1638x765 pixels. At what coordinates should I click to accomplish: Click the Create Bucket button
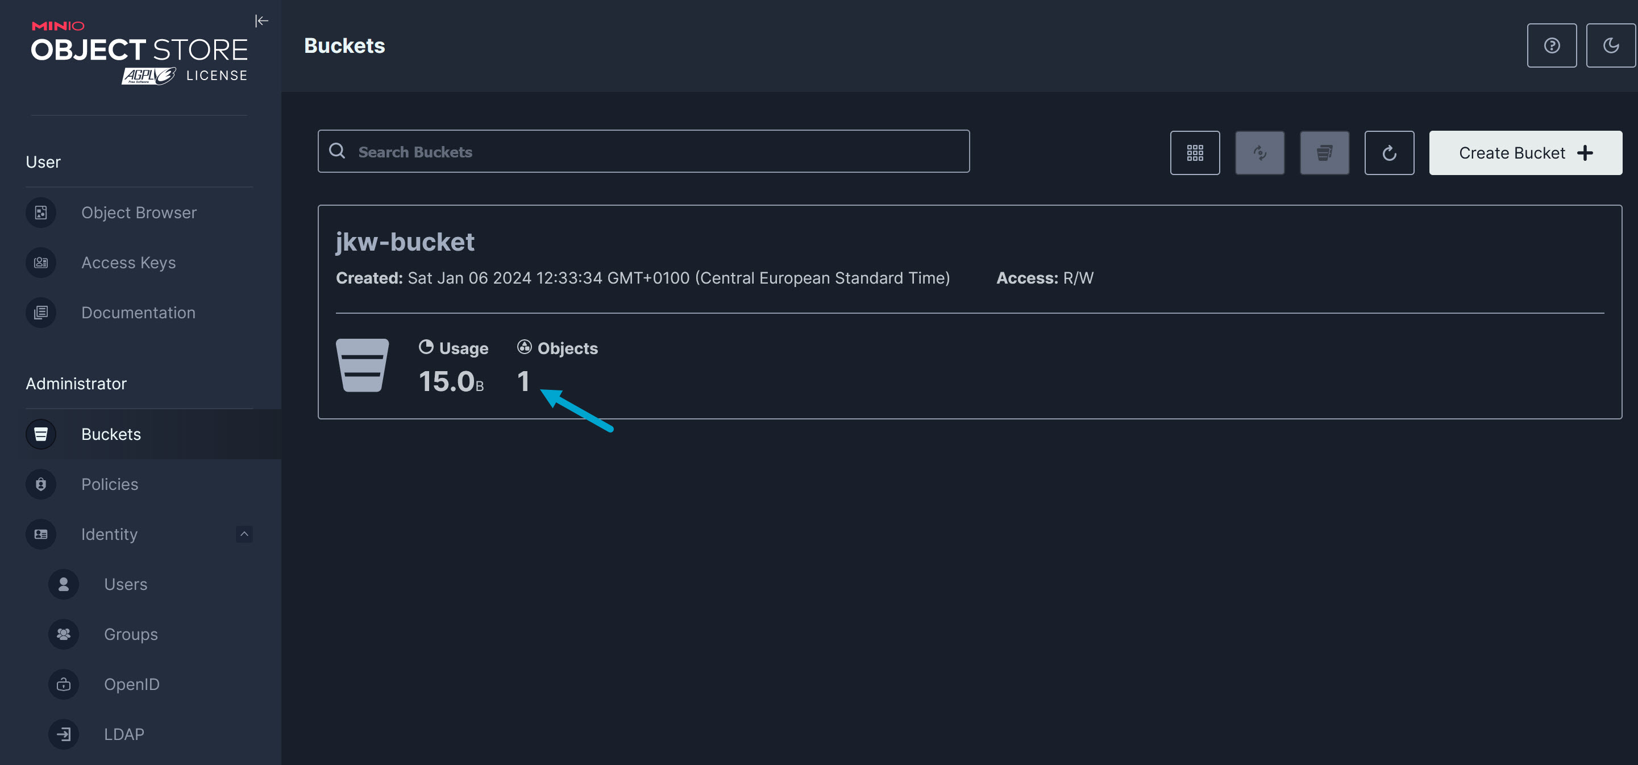point(1525,153)
